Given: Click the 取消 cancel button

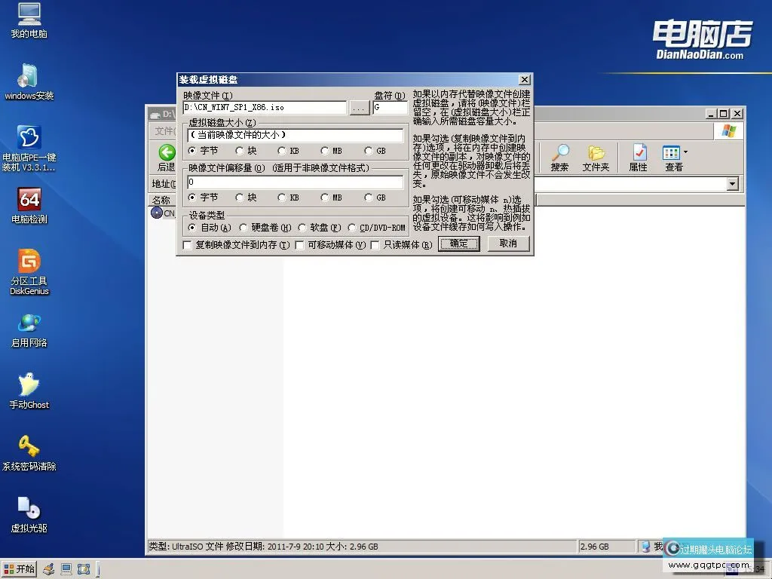Looking at the screenshot, I should coord(507,244).
